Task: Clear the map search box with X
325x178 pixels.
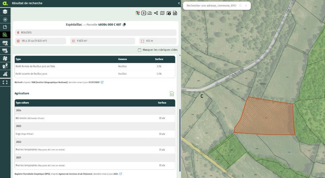Action: click(246, 6)
